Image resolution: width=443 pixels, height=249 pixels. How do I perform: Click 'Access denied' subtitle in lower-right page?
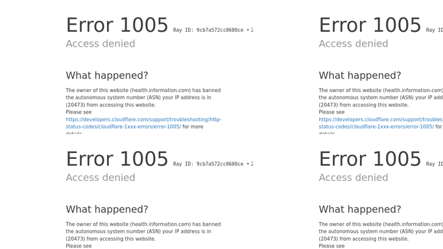(353, 177)
